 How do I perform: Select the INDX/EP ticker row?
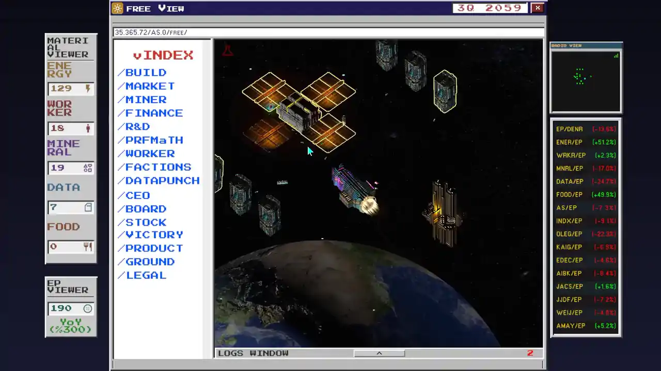586,221
